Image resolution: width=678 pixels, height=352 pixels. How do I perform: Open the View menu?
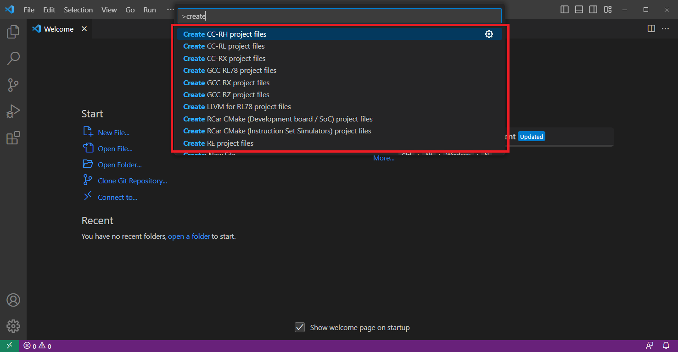[x=109, y=10]
